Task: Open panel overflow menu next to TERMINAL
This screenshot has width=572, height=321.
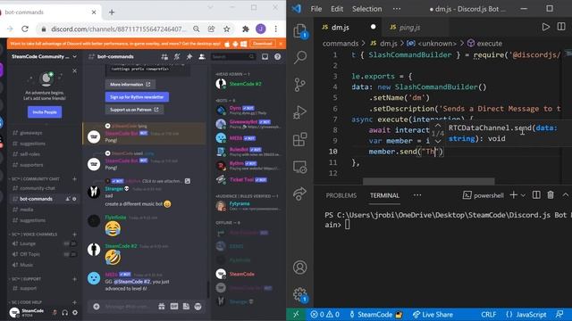Action: tap(417, 195)
